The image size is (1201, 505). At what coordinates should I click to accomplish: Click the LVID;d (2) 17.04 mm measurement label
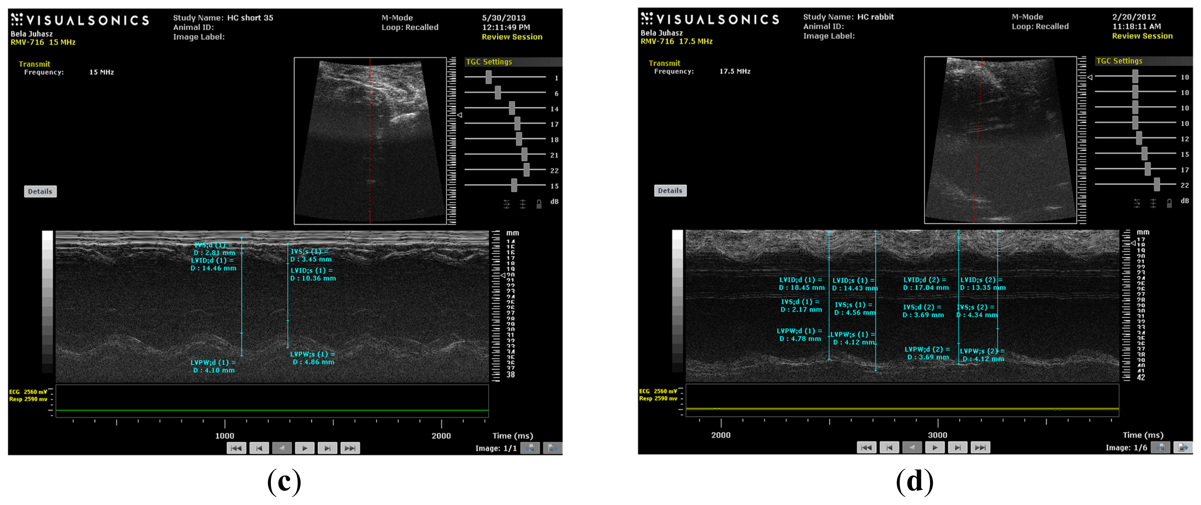point(926,283)
